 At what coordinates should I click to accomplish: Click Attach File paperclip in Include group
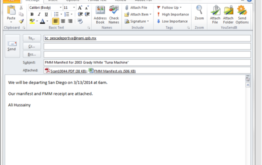click(136, 8)
